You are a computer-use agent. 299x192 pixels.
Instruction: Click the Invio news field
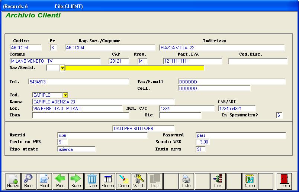click(x=200, y=149)
